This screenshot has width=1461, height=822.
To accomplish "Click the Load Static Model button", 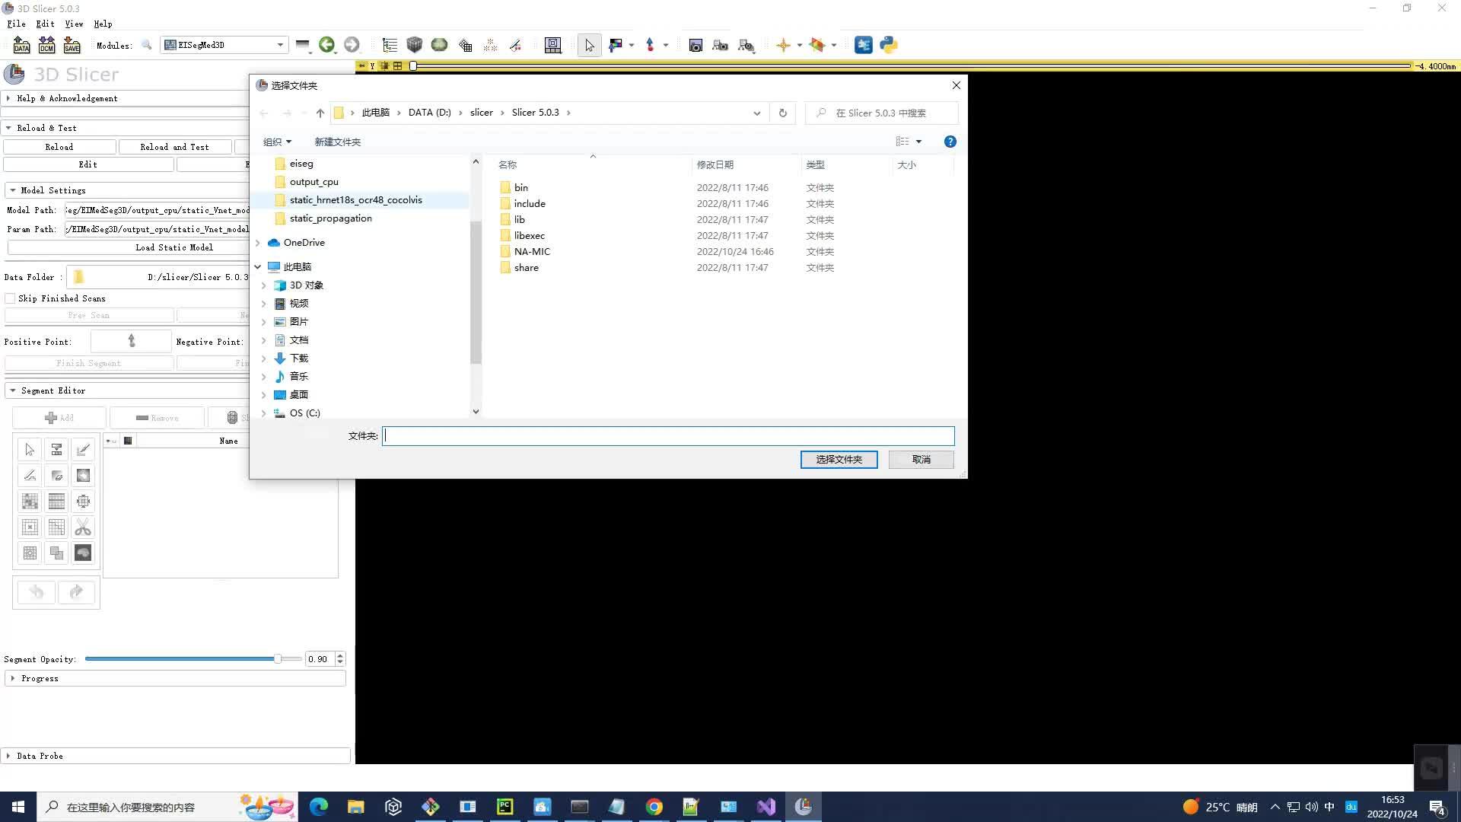I will click(174, 247).
